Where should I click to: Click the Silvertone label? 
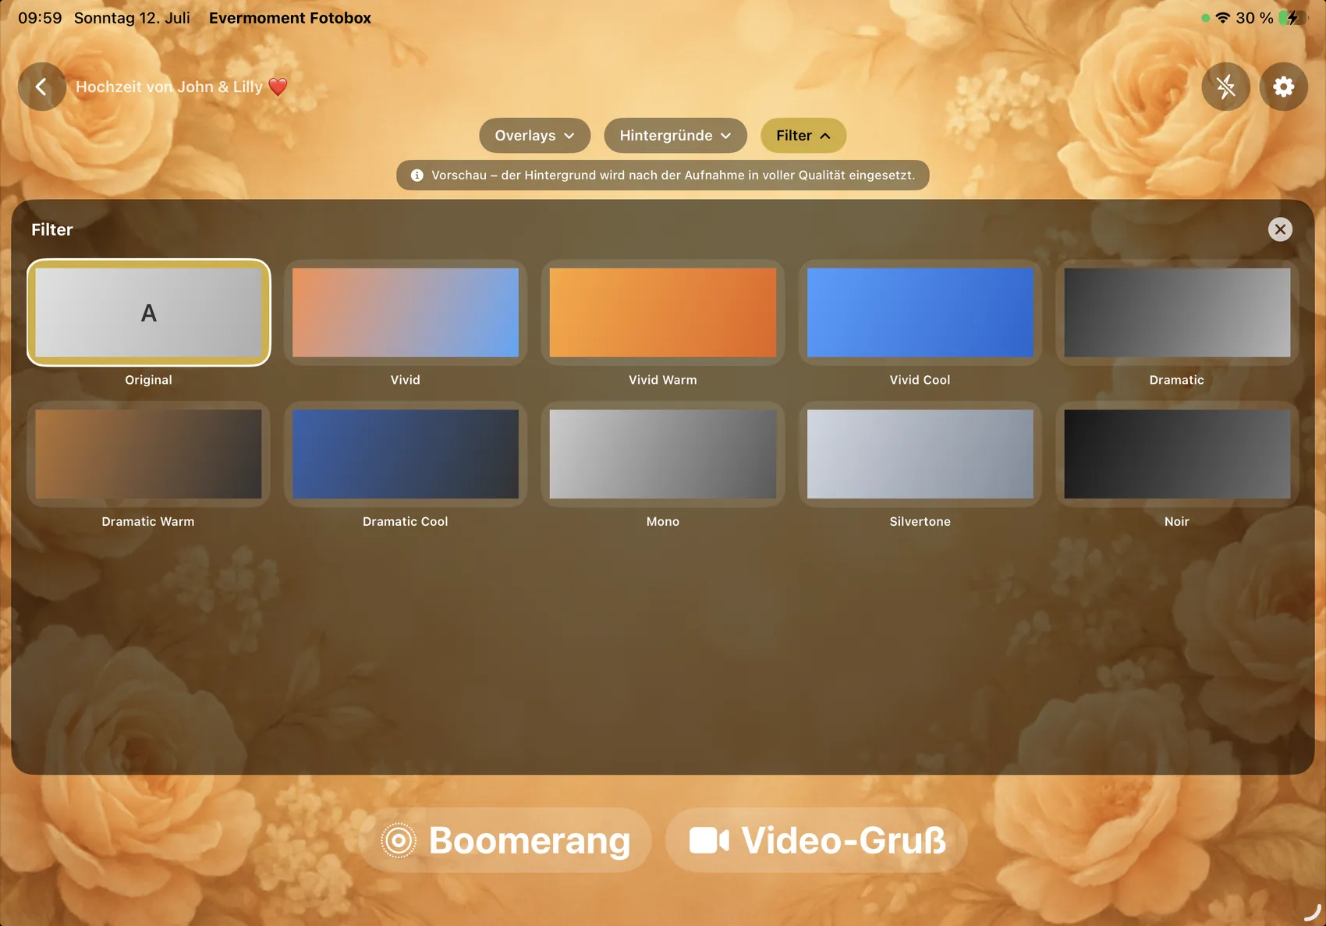920,521
